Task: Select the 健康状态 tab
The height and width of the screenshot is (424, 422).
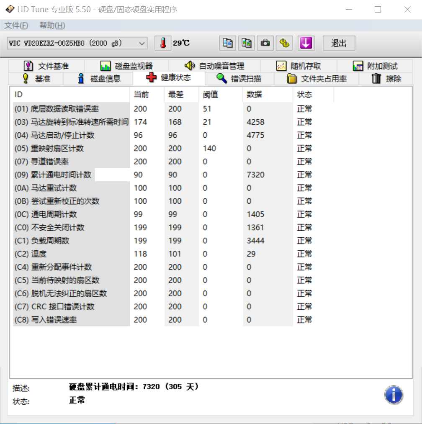Action: click(x=169, y=78)
